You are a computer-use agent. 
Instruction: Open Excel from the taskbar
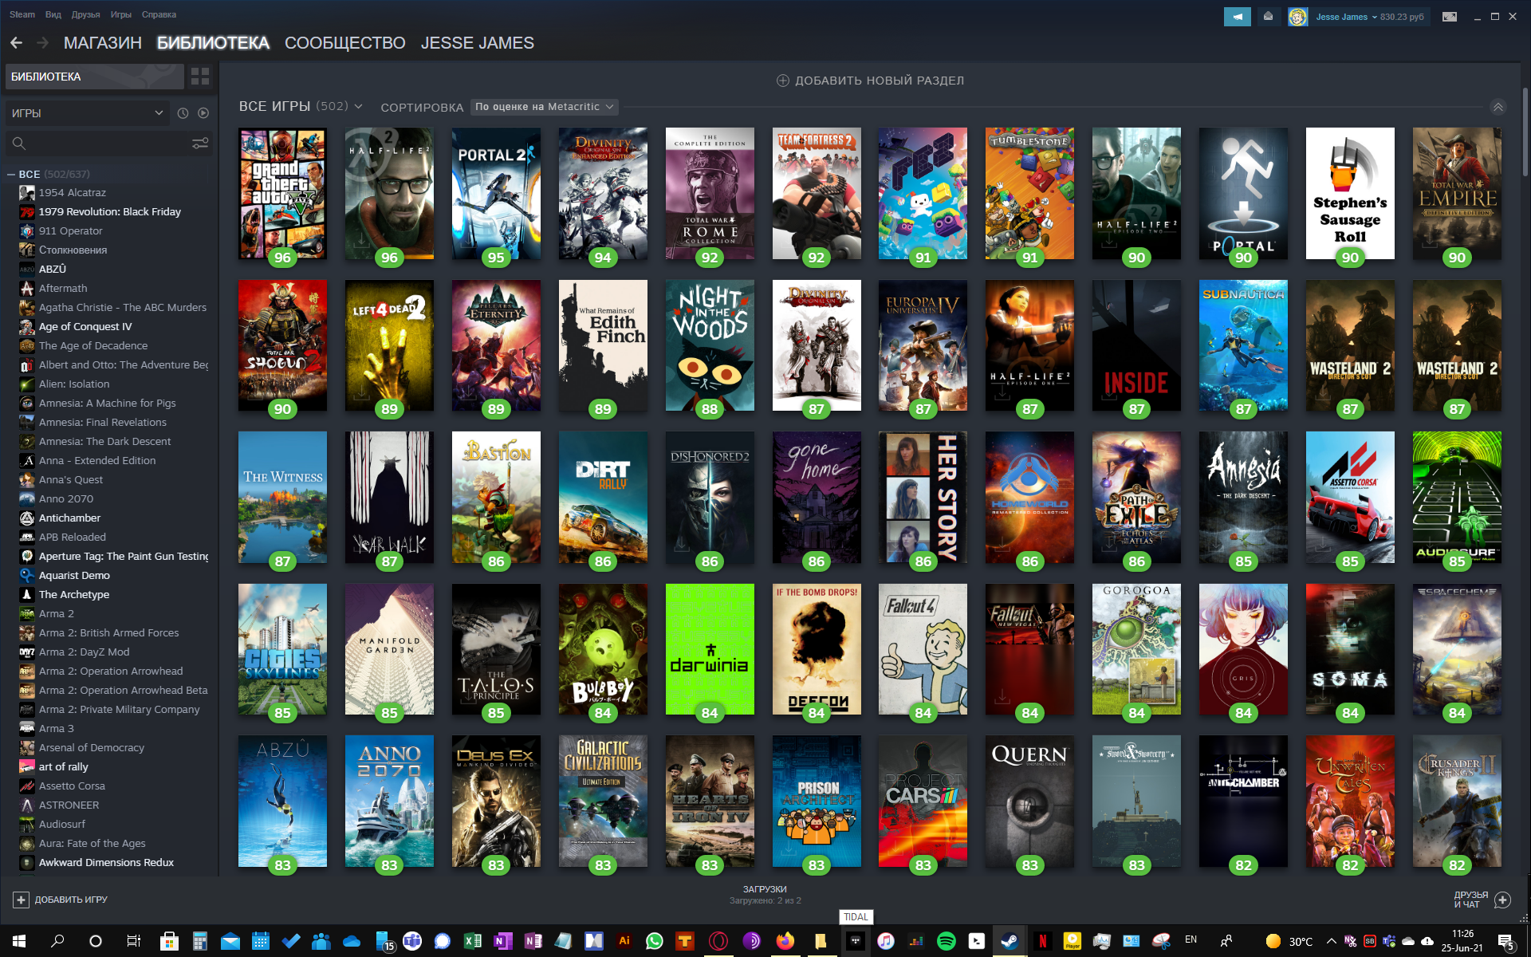[473, 941]
